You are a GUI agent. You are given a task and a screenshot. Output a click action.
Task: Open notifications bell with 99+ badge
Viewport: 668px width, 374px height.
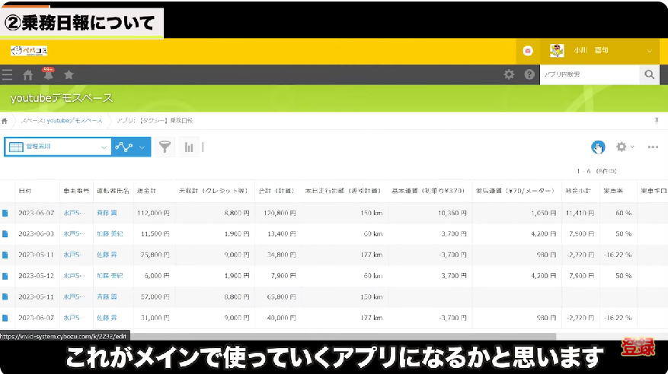pyautogui.click(x=48, y=74)
